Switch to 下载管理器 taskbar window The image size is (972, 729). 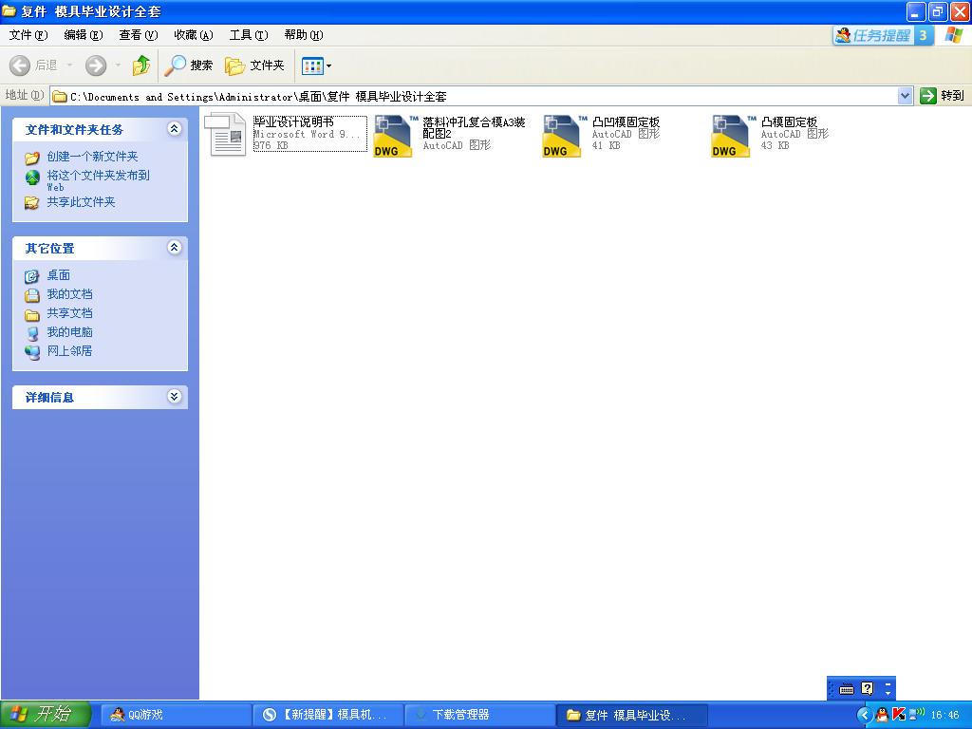point(479,715)
